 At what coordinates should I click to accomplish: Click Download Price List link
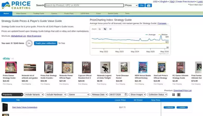point(182,91)
